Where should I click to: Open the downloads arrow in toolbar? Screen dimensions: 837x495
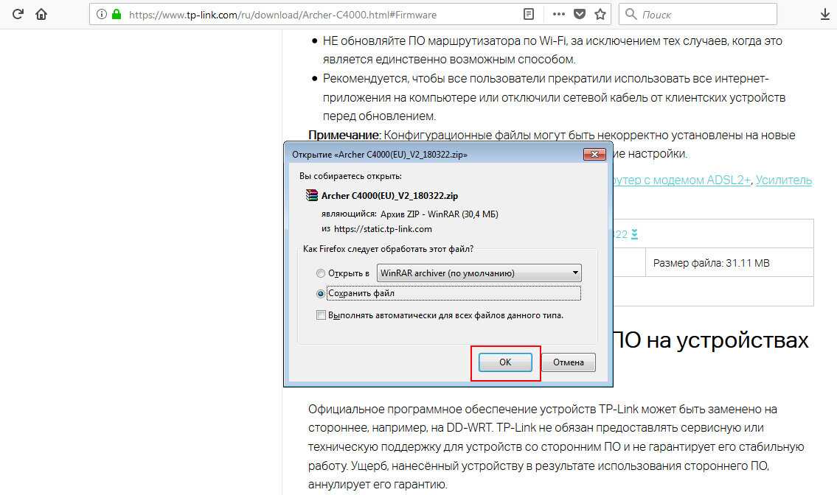click(824, 15)
